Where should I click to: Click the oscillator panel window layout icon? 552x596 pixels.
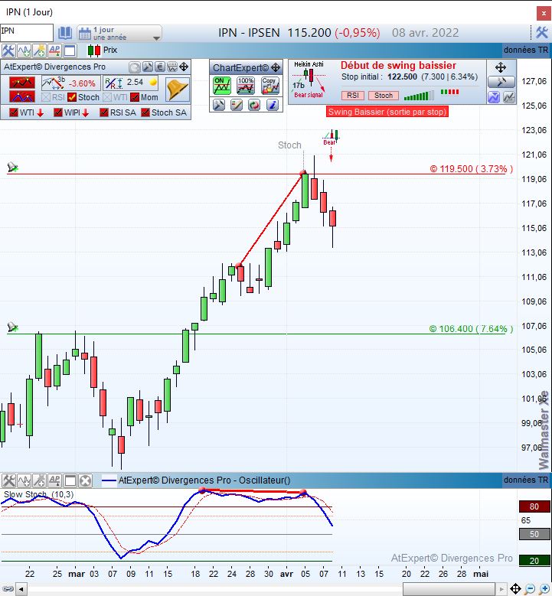(x=70, y=480)
